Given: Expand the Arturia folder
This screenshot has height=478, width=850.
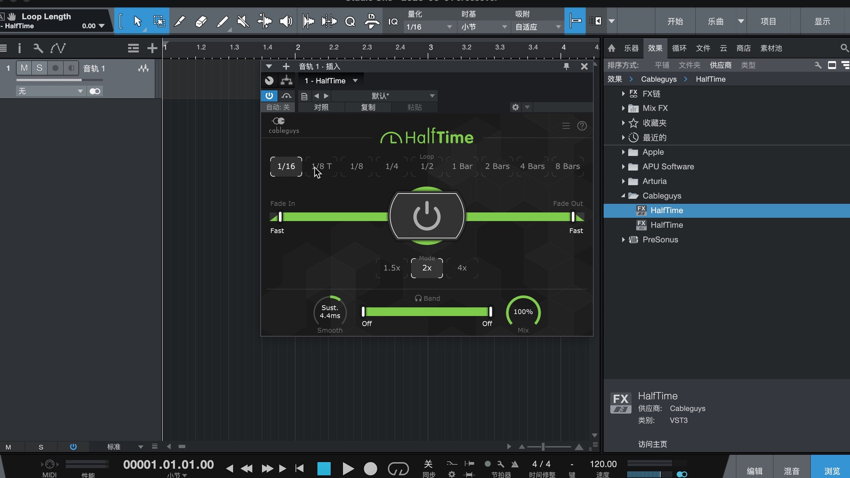Looking at the screenshot, I should 623,181.
